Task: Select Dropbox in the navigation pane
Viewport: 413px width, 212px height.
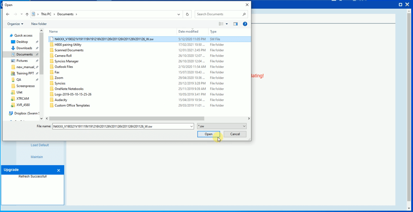Action: pyautogui.click(x=26, y=114)
